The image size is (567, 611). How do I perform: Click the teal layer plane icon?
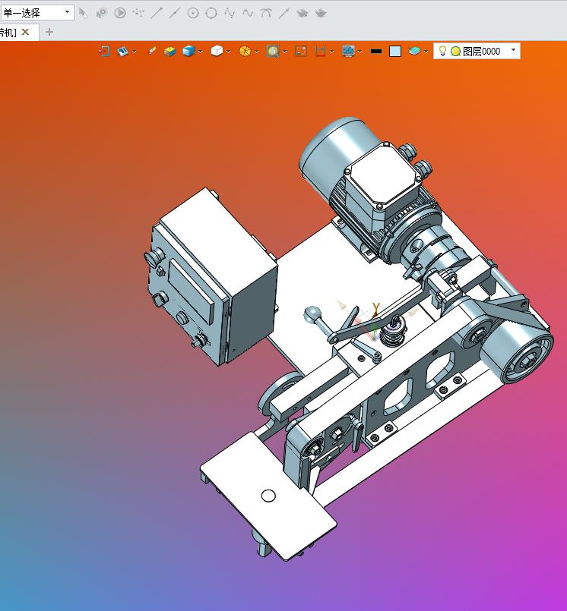414,51
